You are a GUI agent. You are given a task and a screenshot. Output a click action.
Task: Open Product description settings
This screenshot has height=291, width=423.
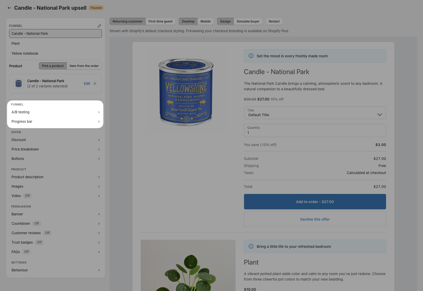pos(56,177)
